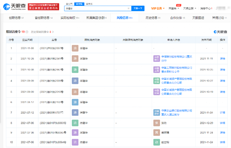Image resolution: width=231 pixels, height=148 pixels.
Task: Click the 中国银行 applicant logo badge
Action: click(x=156, y=59)
